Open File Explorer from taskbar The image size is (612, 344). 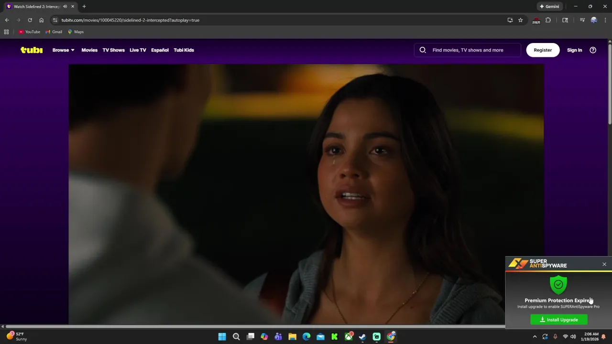[292, 337]
